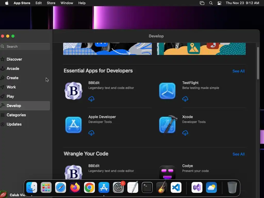Open Trash in the Dock

pos(232,187)
